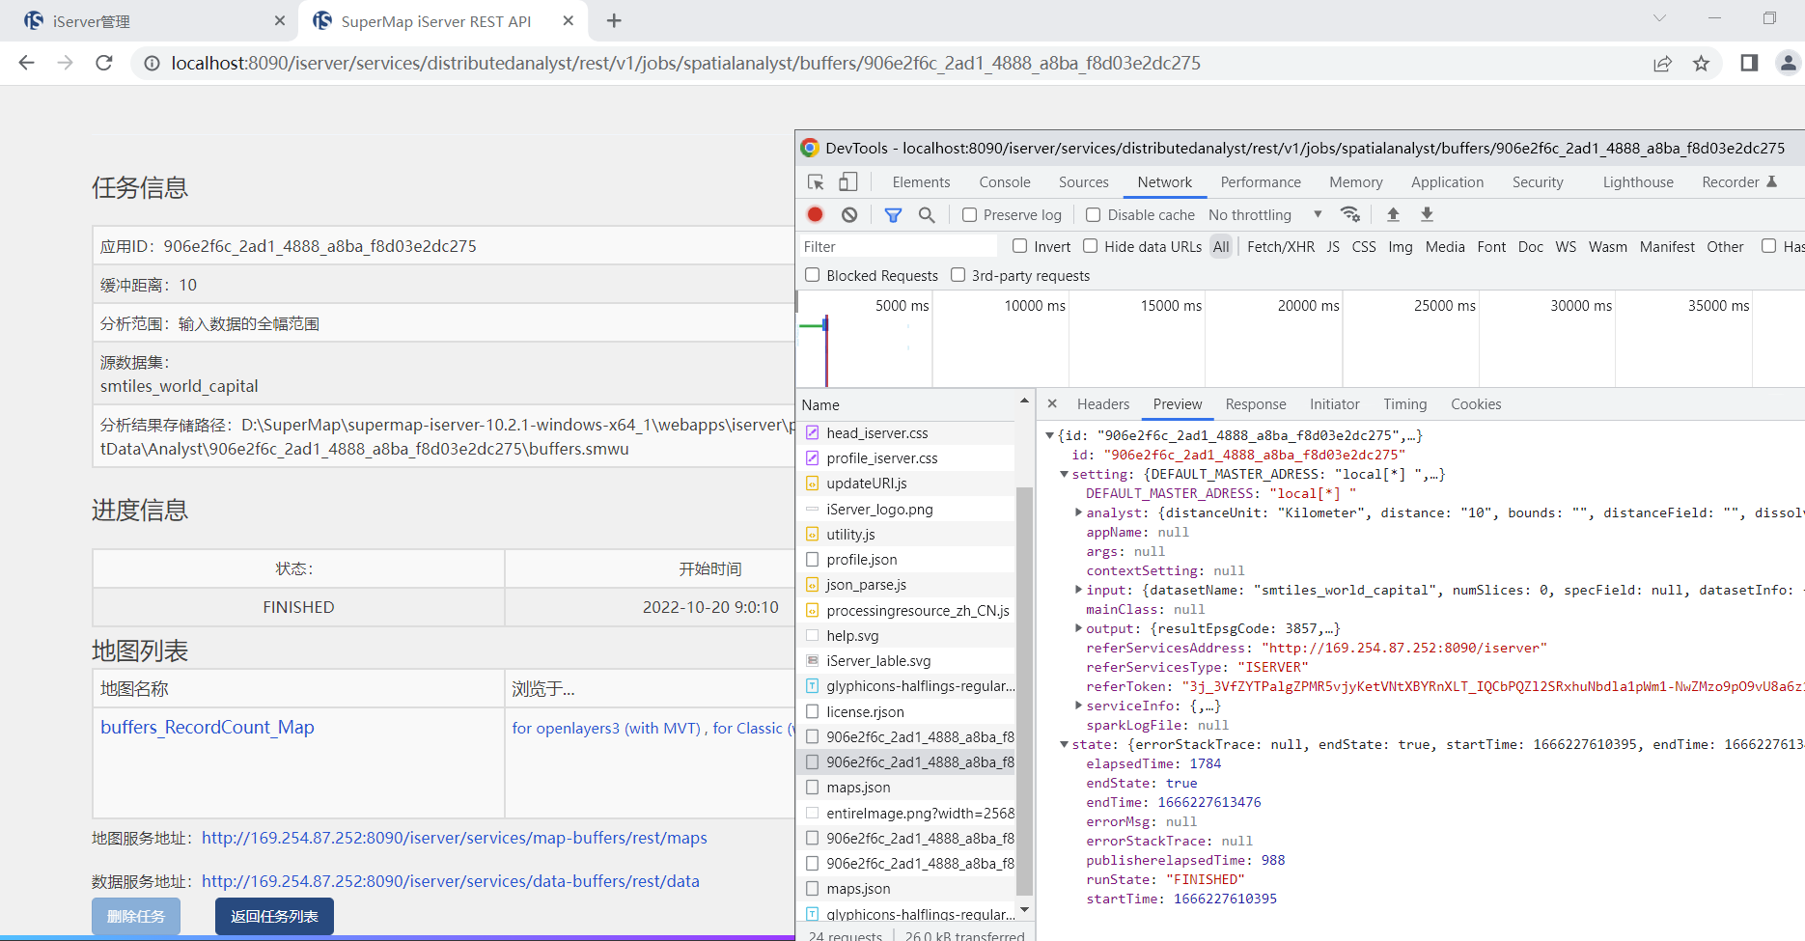
Task: Click the Name column sort arrow
Action: click(x=1024, y=401)
